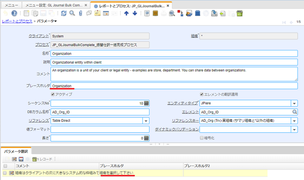Click the empty 値フォーマット field
The width and height of the screenshot is (304, 180).
(100, 130)
